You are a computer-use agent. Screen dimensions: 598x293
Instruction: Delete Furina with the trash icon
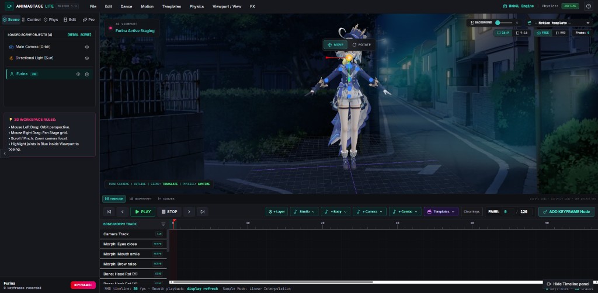[x=87, y=74]
